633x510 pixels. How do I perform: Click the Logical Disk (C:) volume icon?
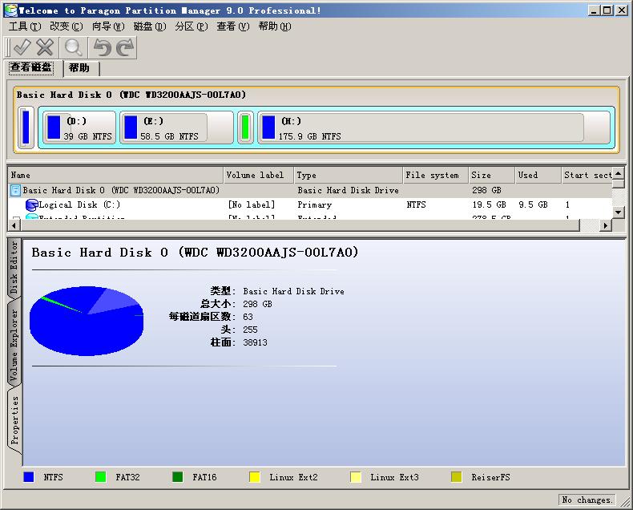31,205
